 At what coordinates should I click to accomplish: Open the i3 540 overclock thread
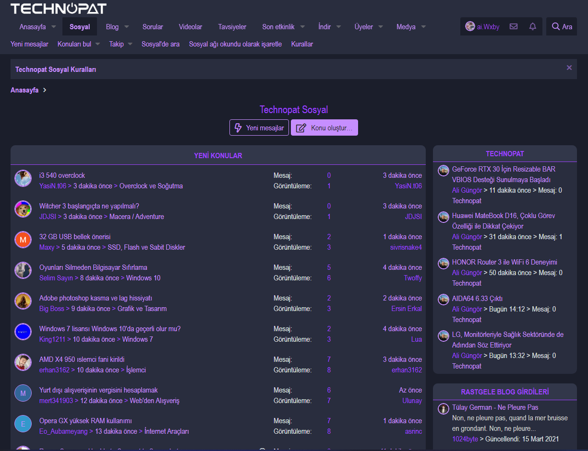(62, 175)
